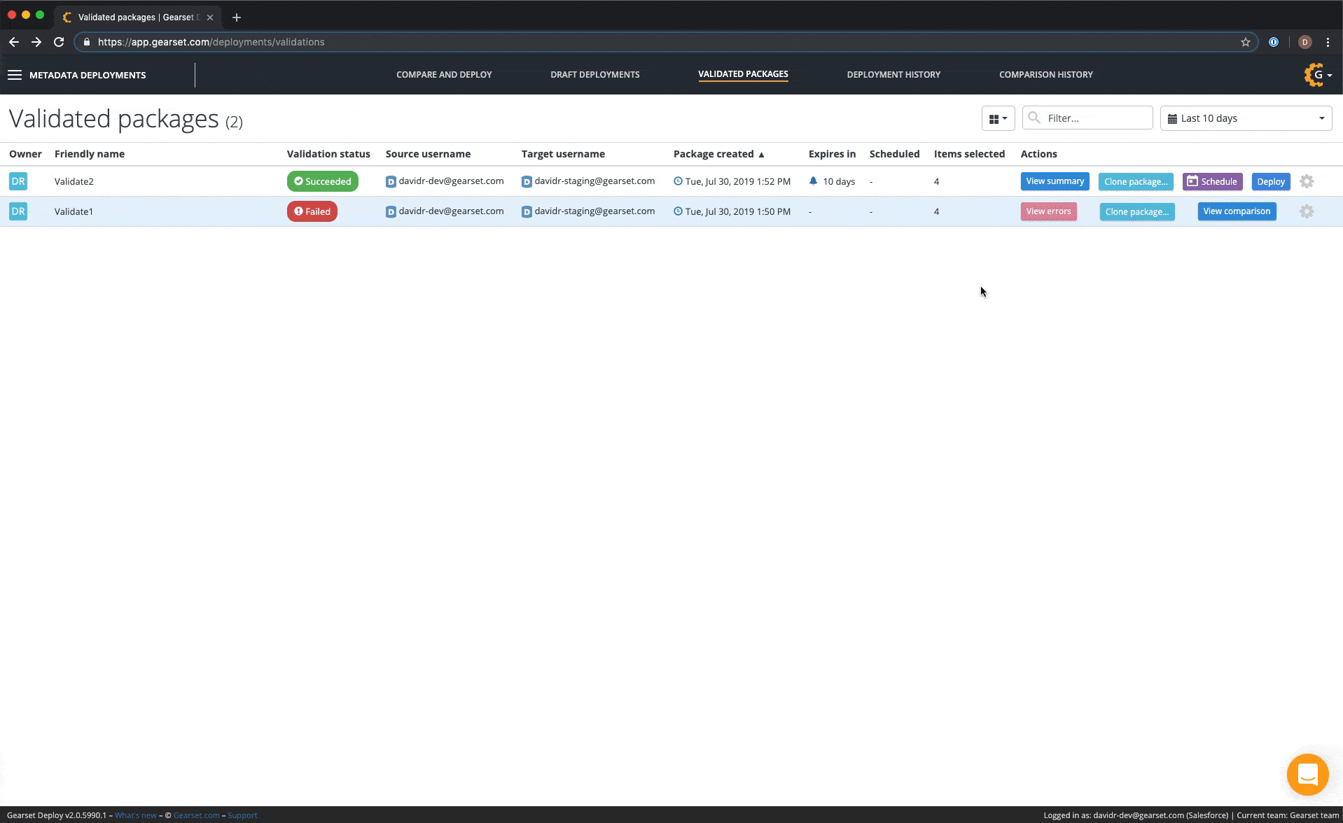The height and width of the screenshot is (823, 1343).
Task: Open the Intercom chat bubble
Action: [1307, 775]
